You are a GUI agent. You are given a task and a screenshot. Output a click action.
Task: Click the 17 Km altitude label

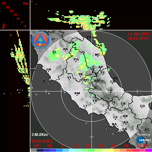point(3,3)
